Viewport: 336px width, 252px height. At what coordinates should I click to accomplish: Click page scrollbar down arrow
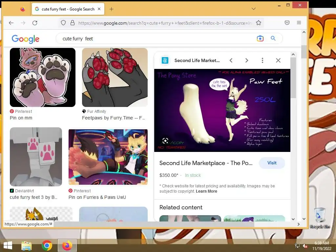[304, 219]
